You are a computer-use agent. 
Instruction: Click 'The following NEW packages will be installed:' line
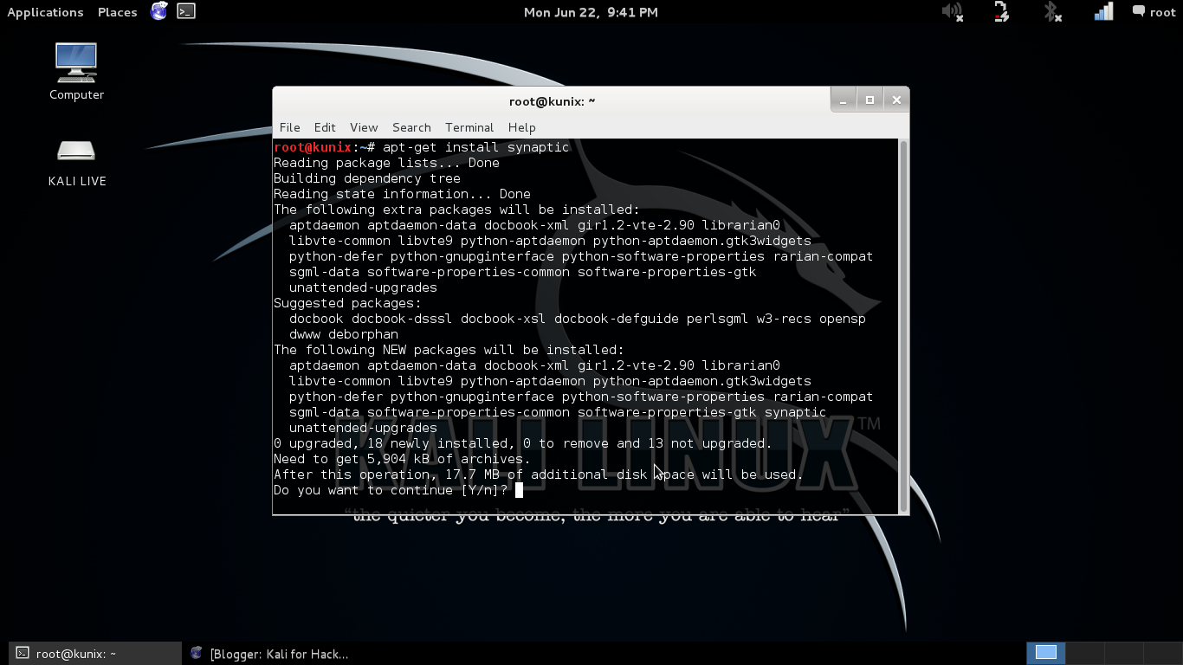pos(449,350)
